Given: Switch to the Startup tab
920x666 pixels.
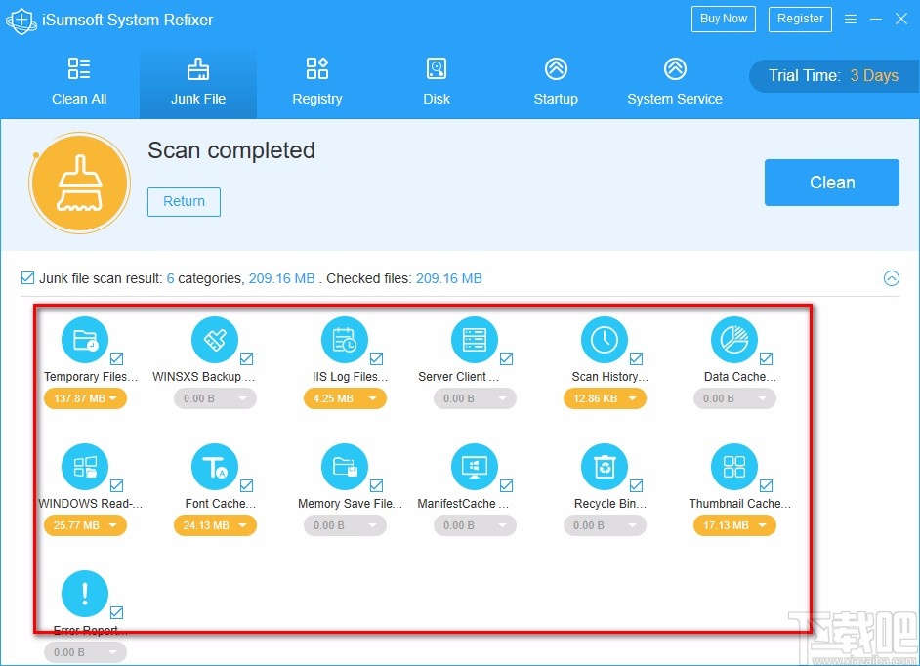Looking at the screenshot, I should (556, 82).
